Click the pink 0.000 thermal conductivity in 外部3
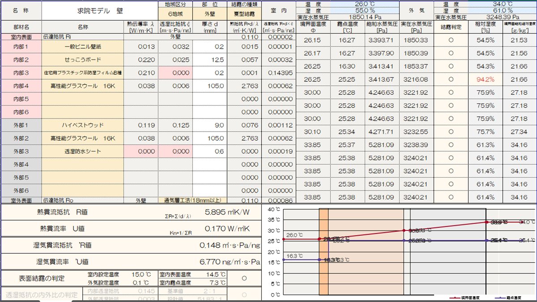Image resolution: width=537 pixels, height=302 pixels. 141,151
